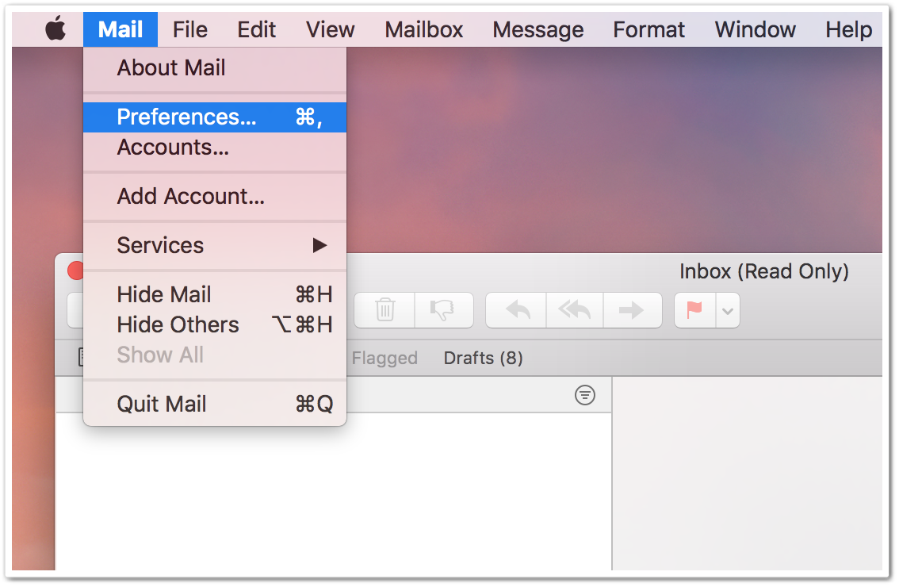This screenshot has height=587, width=899.
Task: Choose Quit Mail from the menu
Action: (x=214, y=404)
